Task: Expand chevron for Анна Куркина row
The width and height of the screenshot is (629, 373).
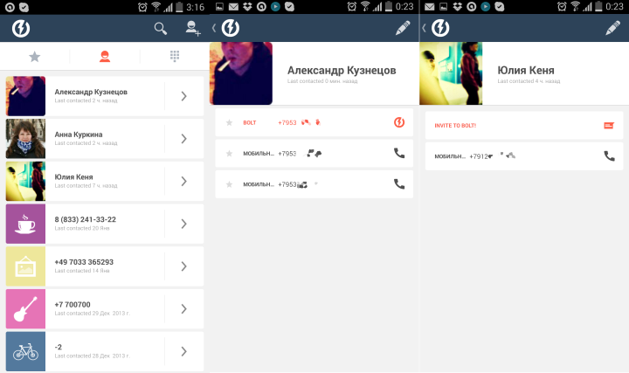Action: pos(183,139)
